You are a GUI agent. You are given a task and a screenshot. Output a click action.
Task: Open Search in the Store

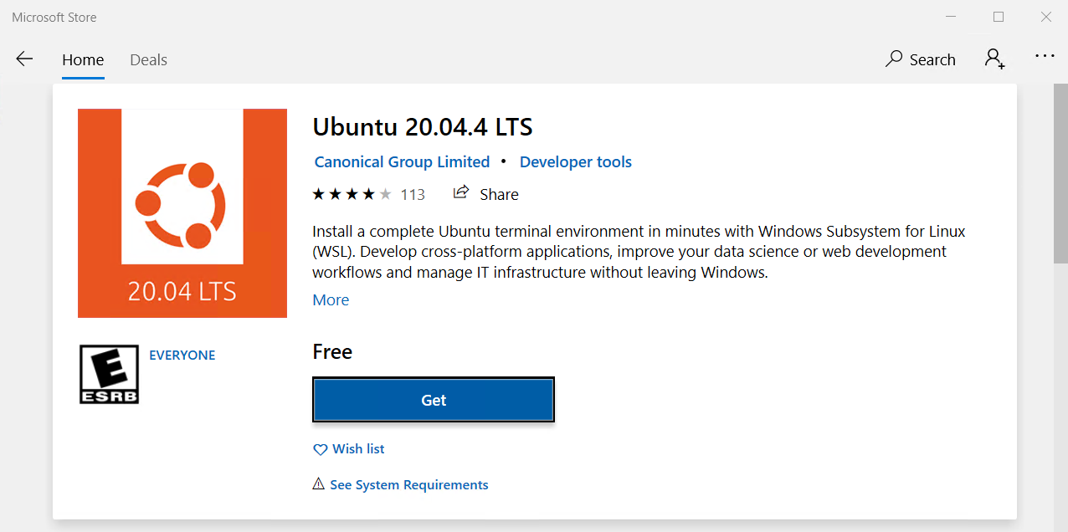click(921, 59)
